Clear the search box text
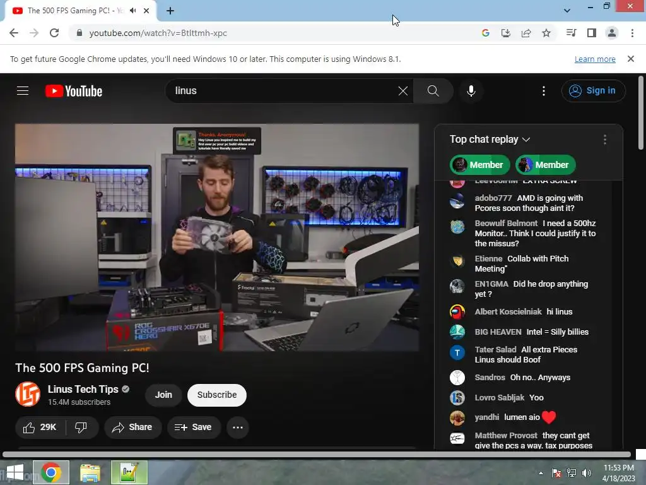This screenshot has height=485, width=646. click(403, 91)
